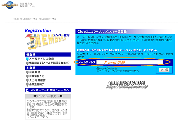This screenshot has width=178, height=120.
Task: Click the blue marker beside メールアドレス登録
Action: pyautogui.click(x=27, y=59)
